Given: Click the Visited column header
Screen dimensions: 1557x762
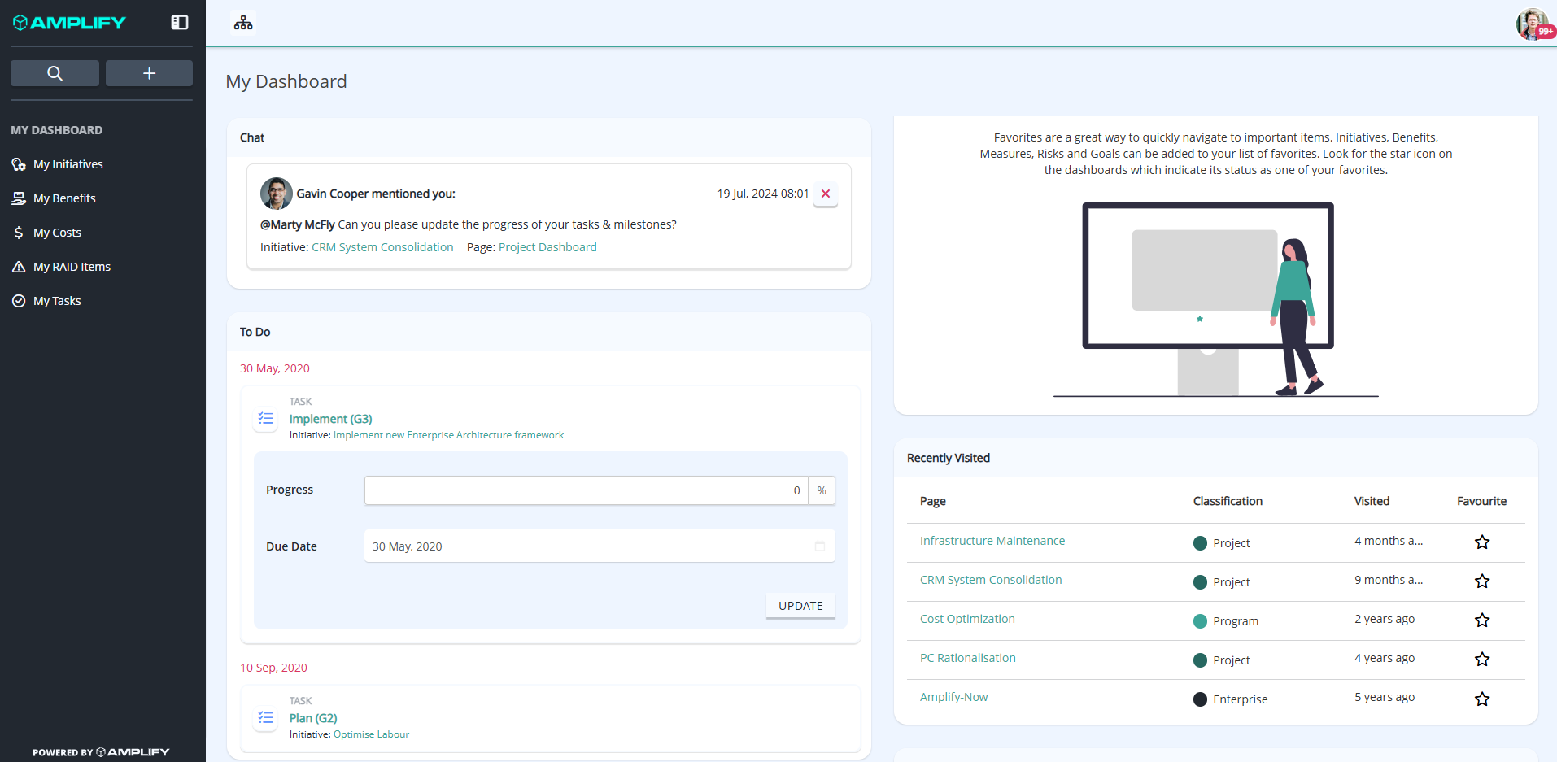Looking at the screenshot, I should pyautogui.click(x=1372, y=501).
